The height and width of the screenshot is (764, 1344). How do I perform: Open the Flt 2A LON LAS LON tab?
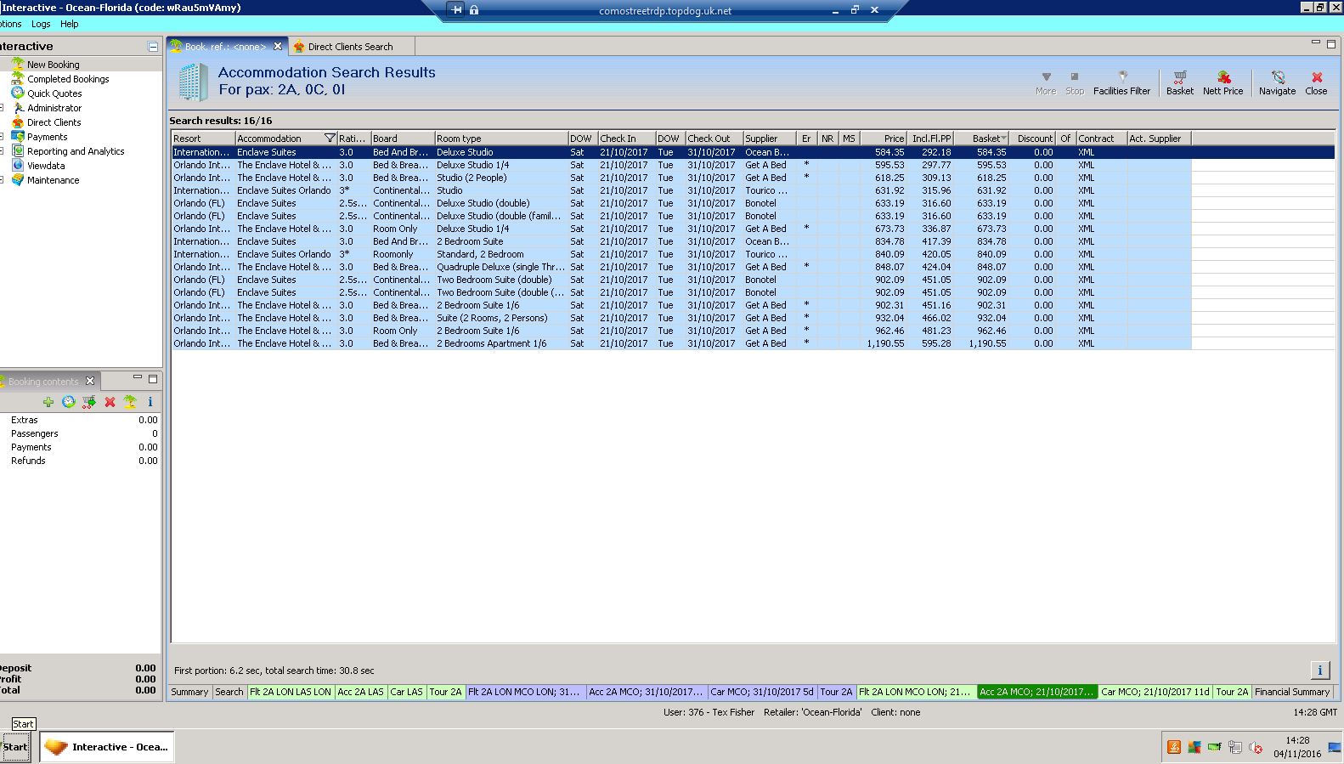[x=291, y=692]
